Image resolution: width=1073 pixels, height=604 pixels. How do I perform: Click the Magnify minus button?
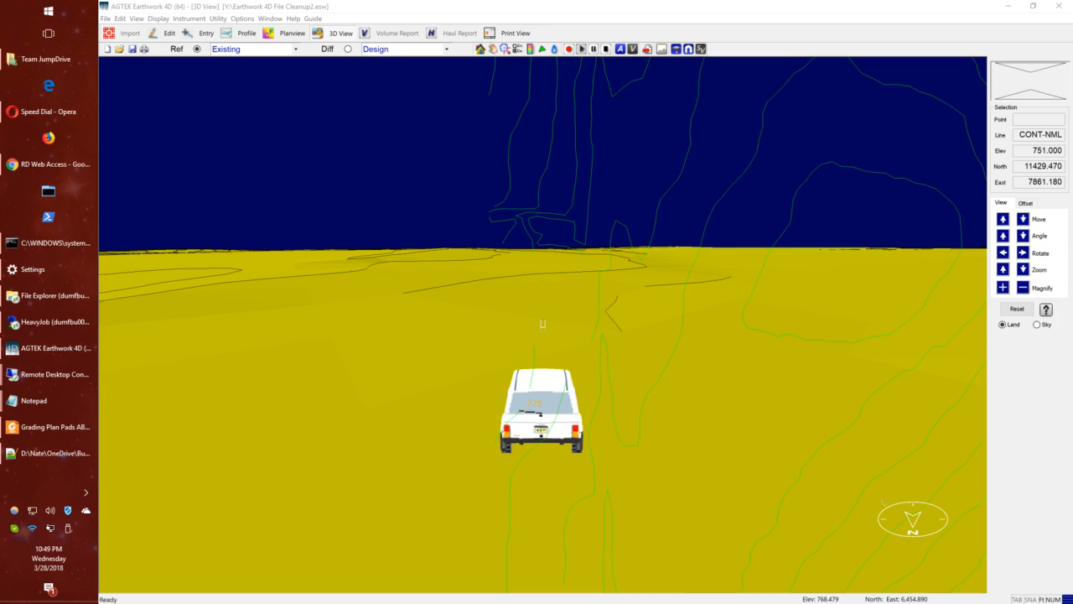coord(1023,288)
